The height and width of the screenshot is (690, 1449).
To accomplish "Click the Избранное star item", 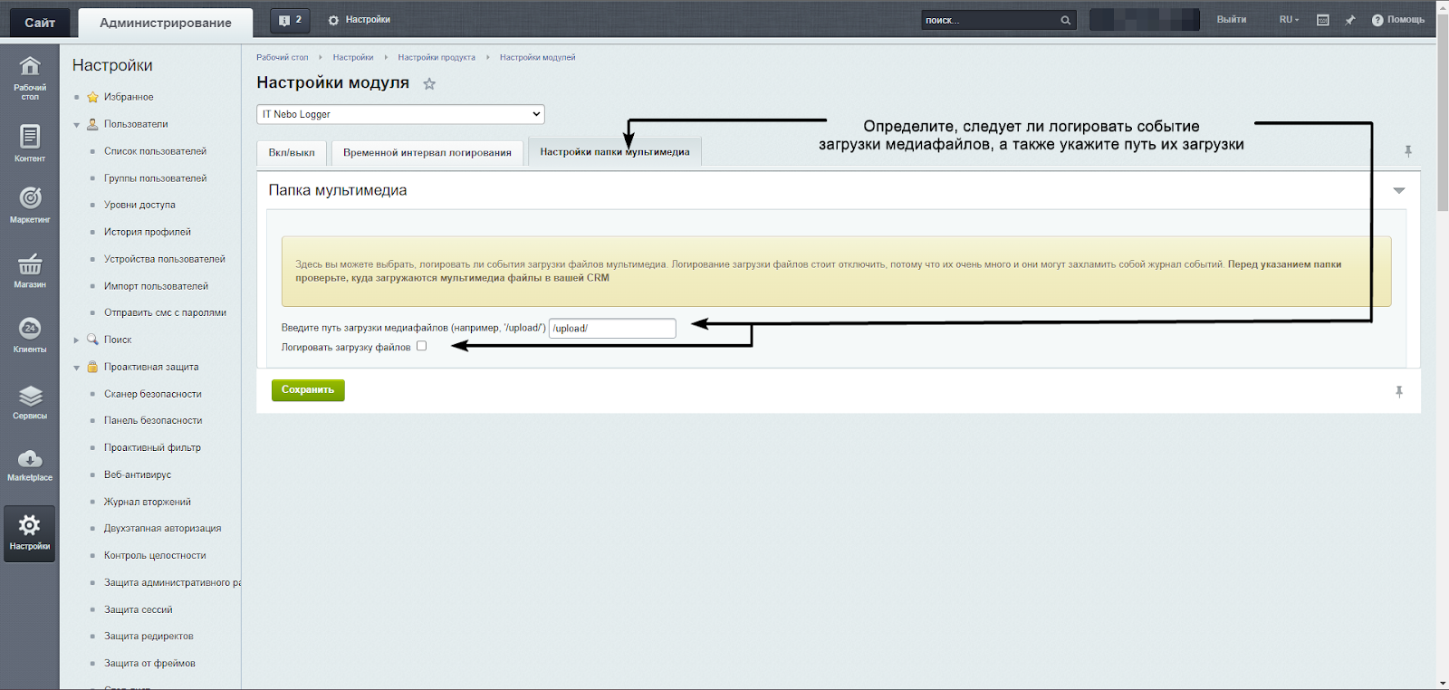I will (x=92, y=97).
